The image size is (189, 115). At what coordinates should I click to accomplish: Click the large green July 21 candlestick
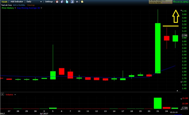pyautogui.click(x=158, y=48)
